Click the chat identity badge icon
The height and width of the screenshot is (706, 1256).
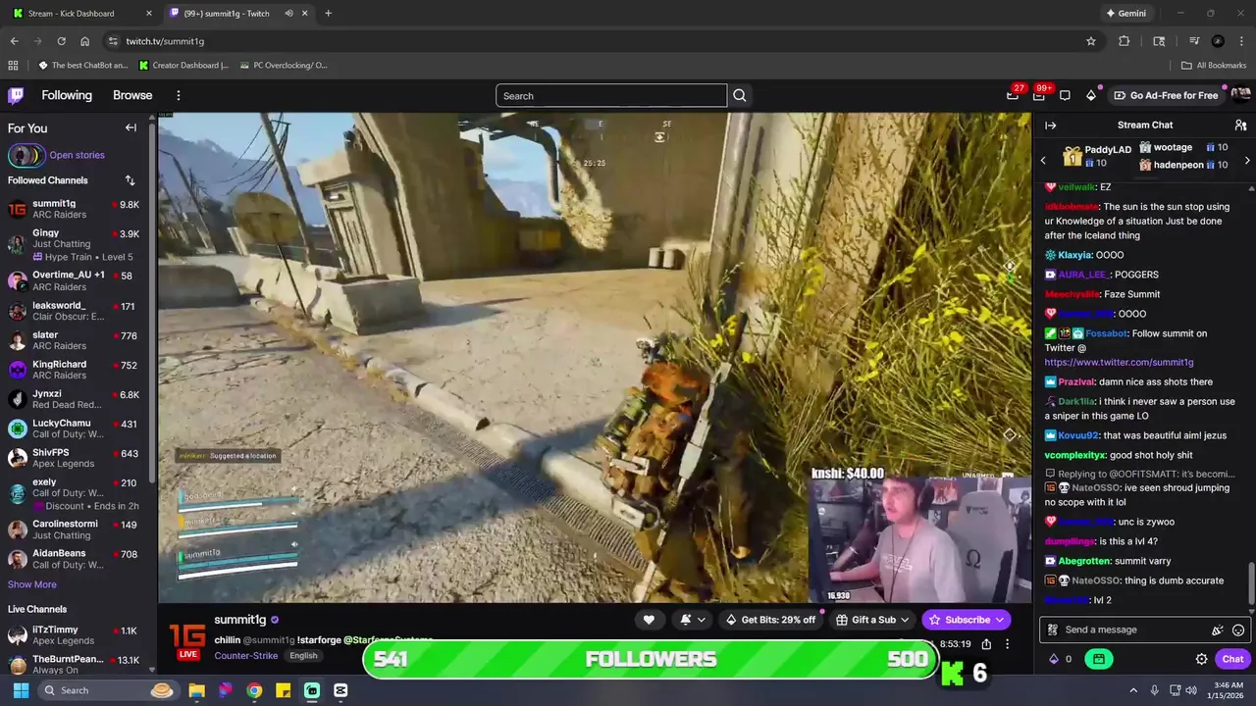pyautogui.click(x=1053, y=630)
